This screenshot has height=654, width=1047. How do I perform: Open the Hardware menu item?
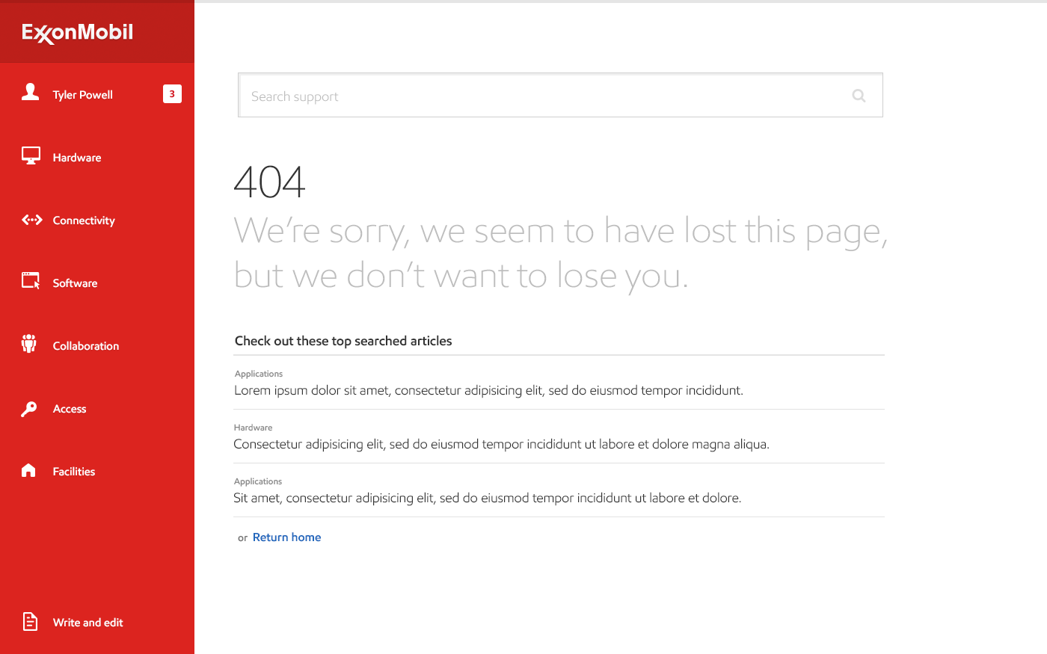[77, 158]
